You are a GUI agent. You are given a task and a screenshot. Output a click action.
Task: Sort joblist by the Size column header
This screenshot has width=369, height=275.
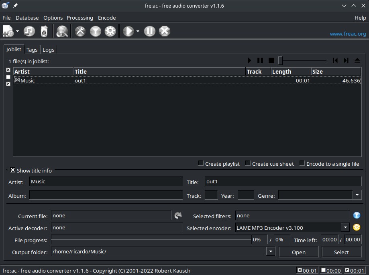click(336, 71)
